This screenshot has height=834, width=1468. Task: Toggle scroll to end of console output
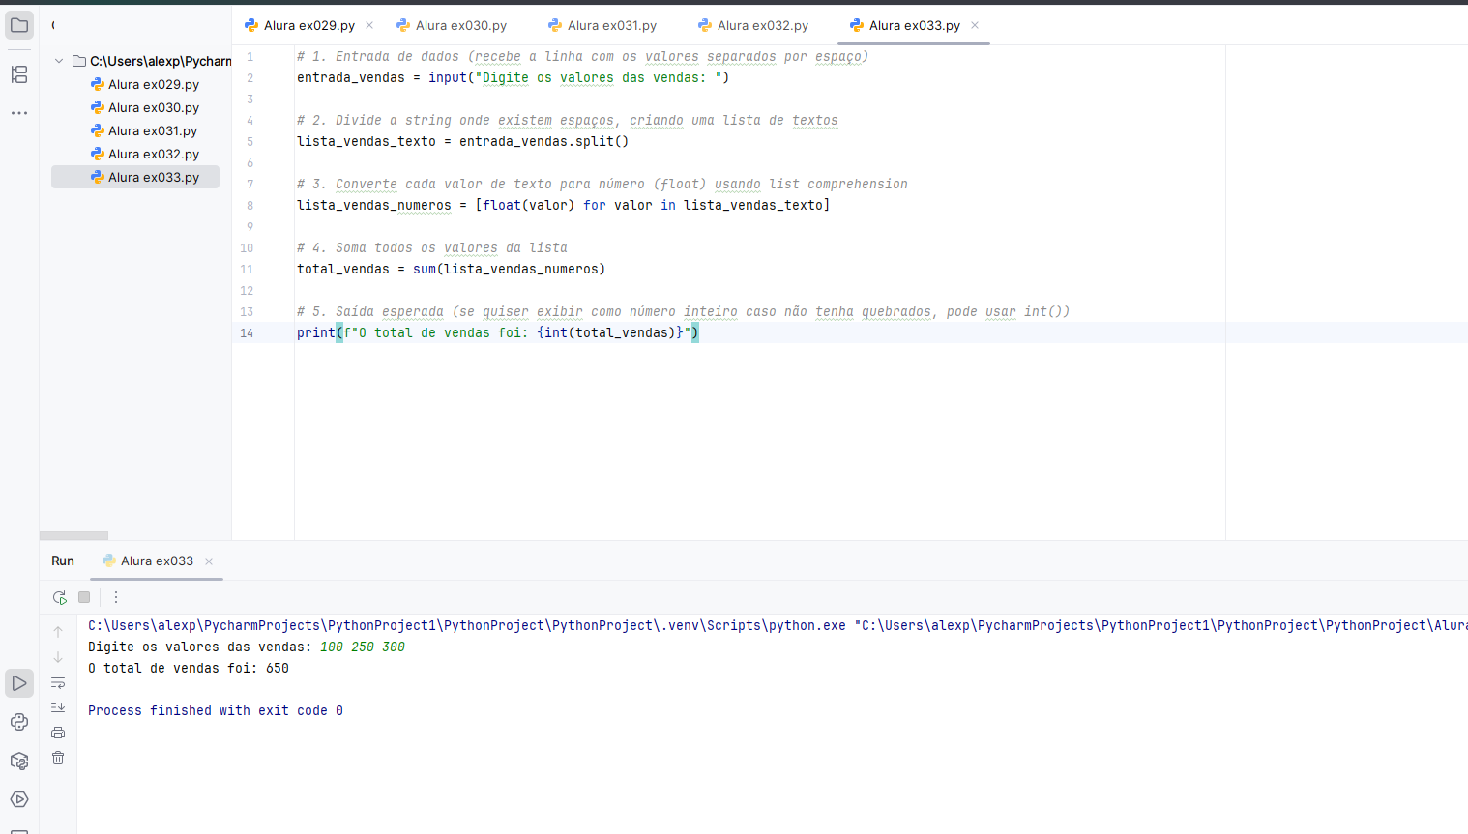point(58,707)
